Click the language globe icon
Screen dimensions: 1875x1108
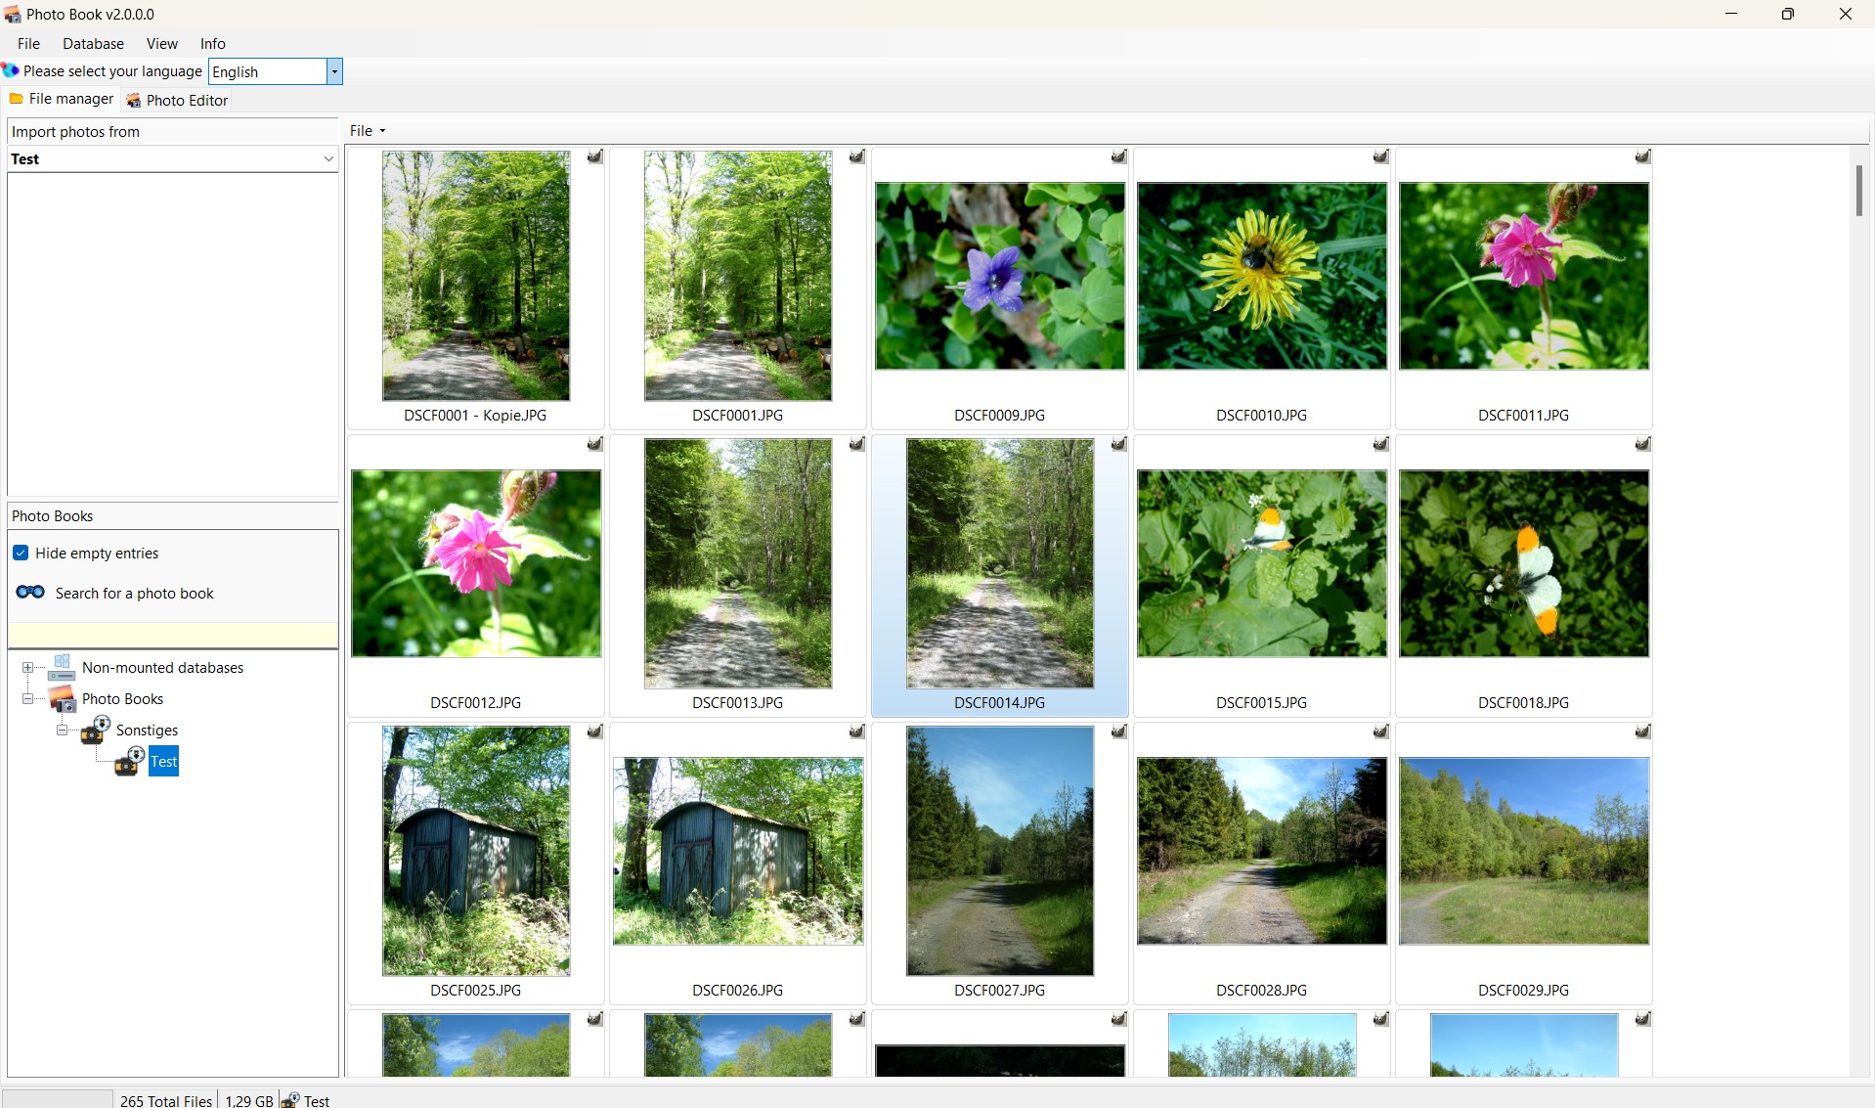tap(11, 70)
